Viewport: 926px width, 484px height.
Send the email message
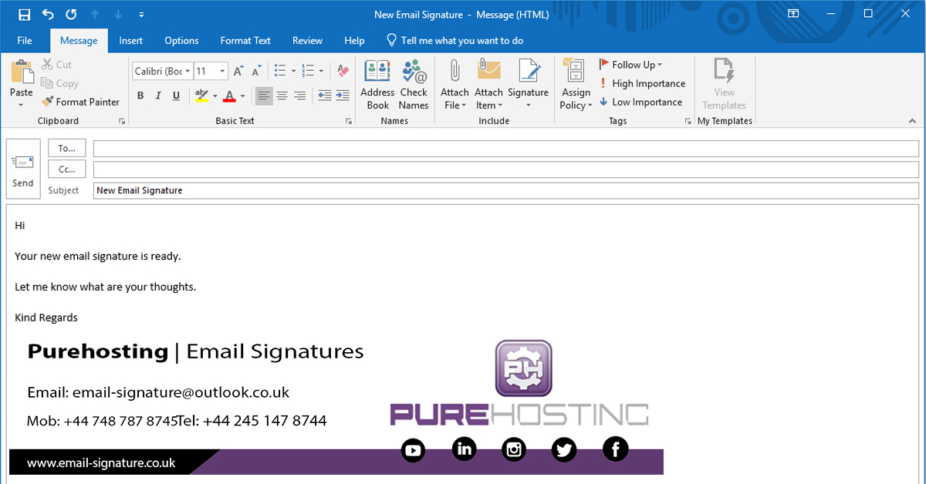(x=23, y=170)
